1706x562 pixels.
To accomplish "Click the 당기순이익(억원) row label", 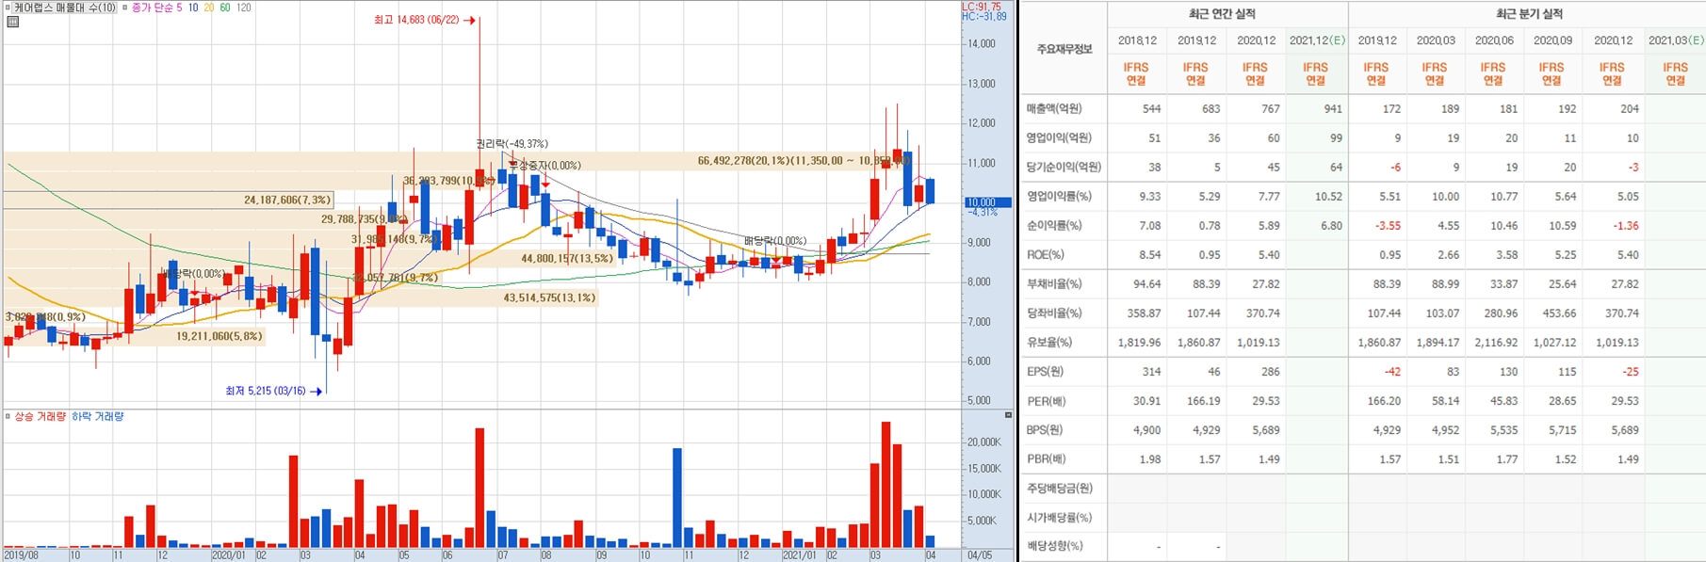I will tap(1064, 168).
